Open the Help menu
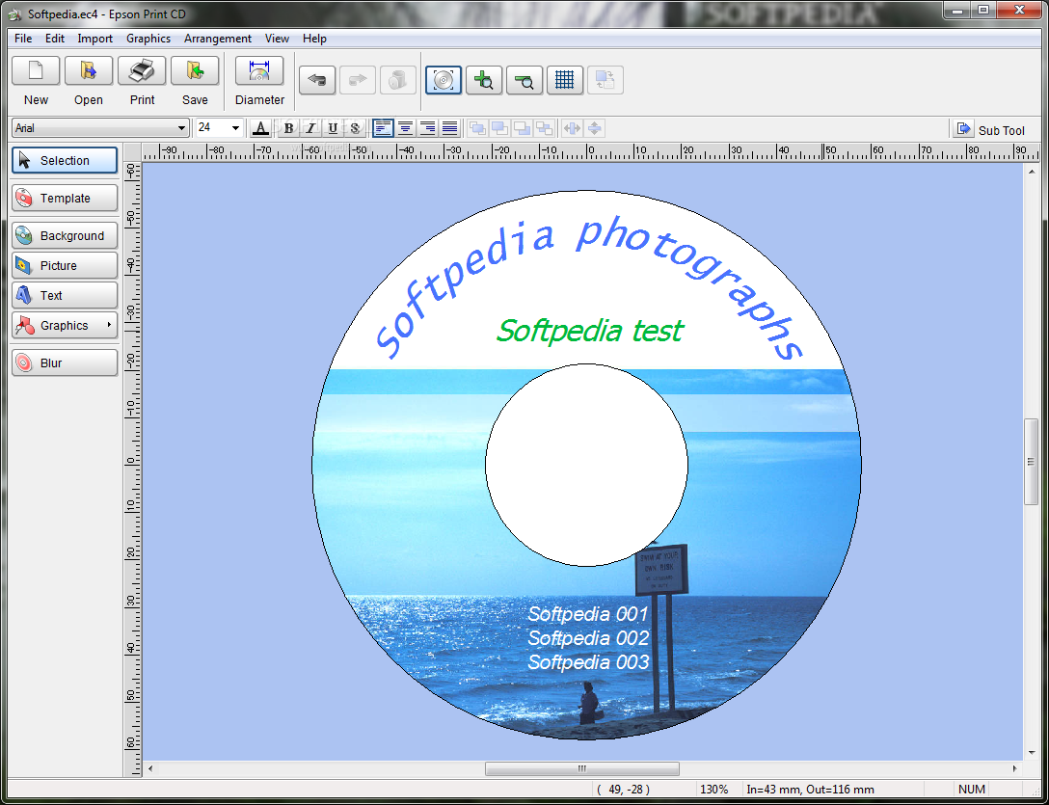 pyautogui.click(x=314, y=39)
